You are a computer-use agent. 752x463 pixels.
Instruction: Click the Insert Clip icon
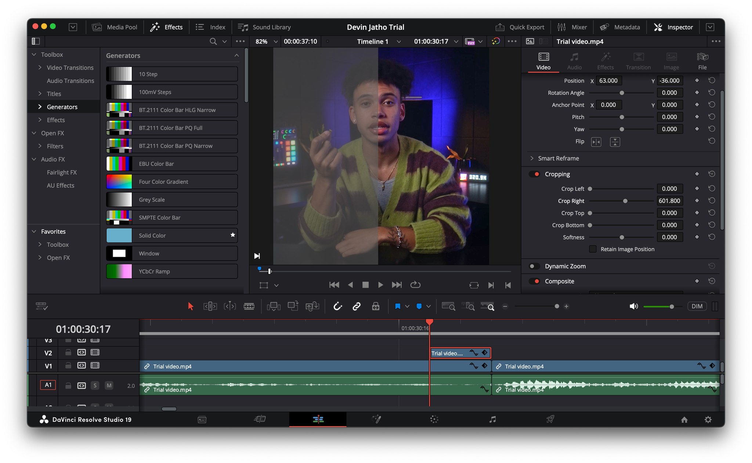point(274,306)
